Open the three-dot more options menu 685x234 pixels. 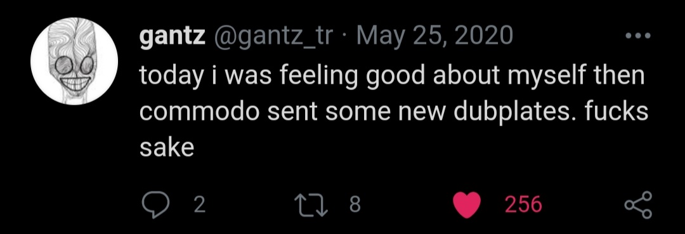[638, 36]
